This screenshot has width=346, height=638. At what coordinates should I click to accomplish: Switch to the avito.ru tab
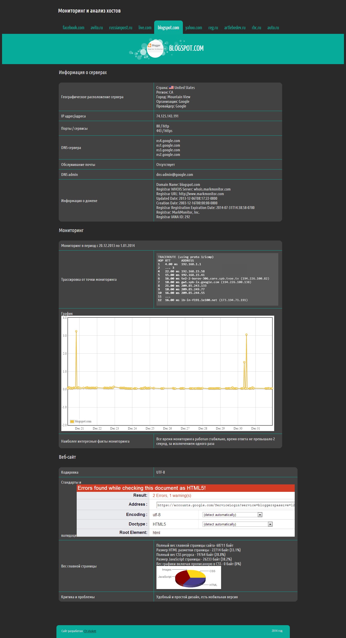pyautogui.click(x=97, y=27)
